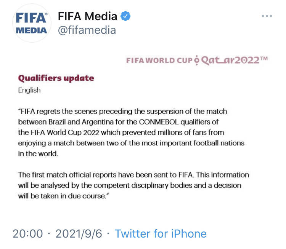Open the FIFA Media profile avatar
This screenshot has height=249, width=286.
click(x=32, y=23)
